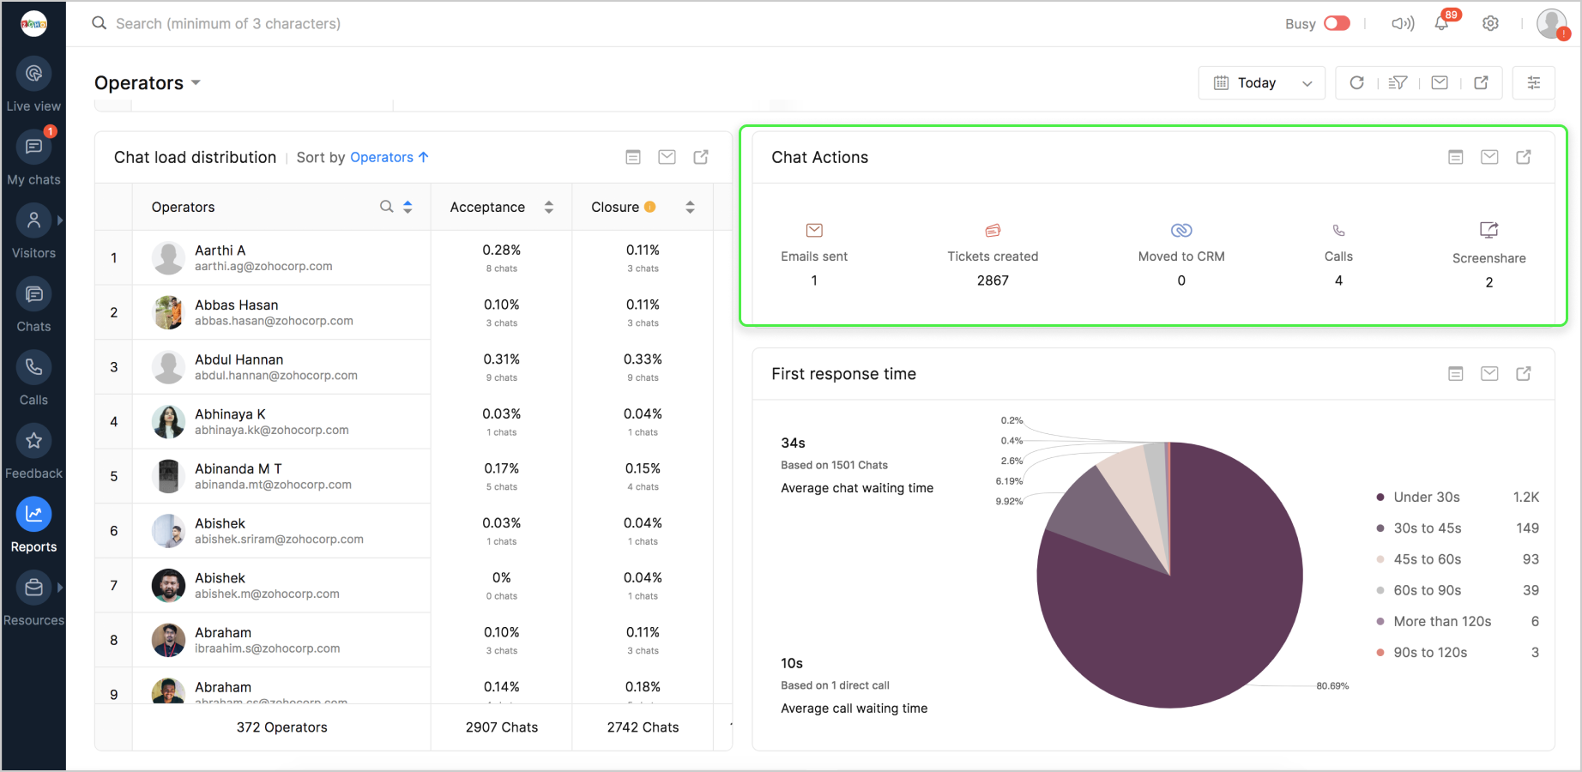The width and height of the screenshot is (1582, 772).
Task: Click the Sort by Operators link
Action: tap(389, 158)
